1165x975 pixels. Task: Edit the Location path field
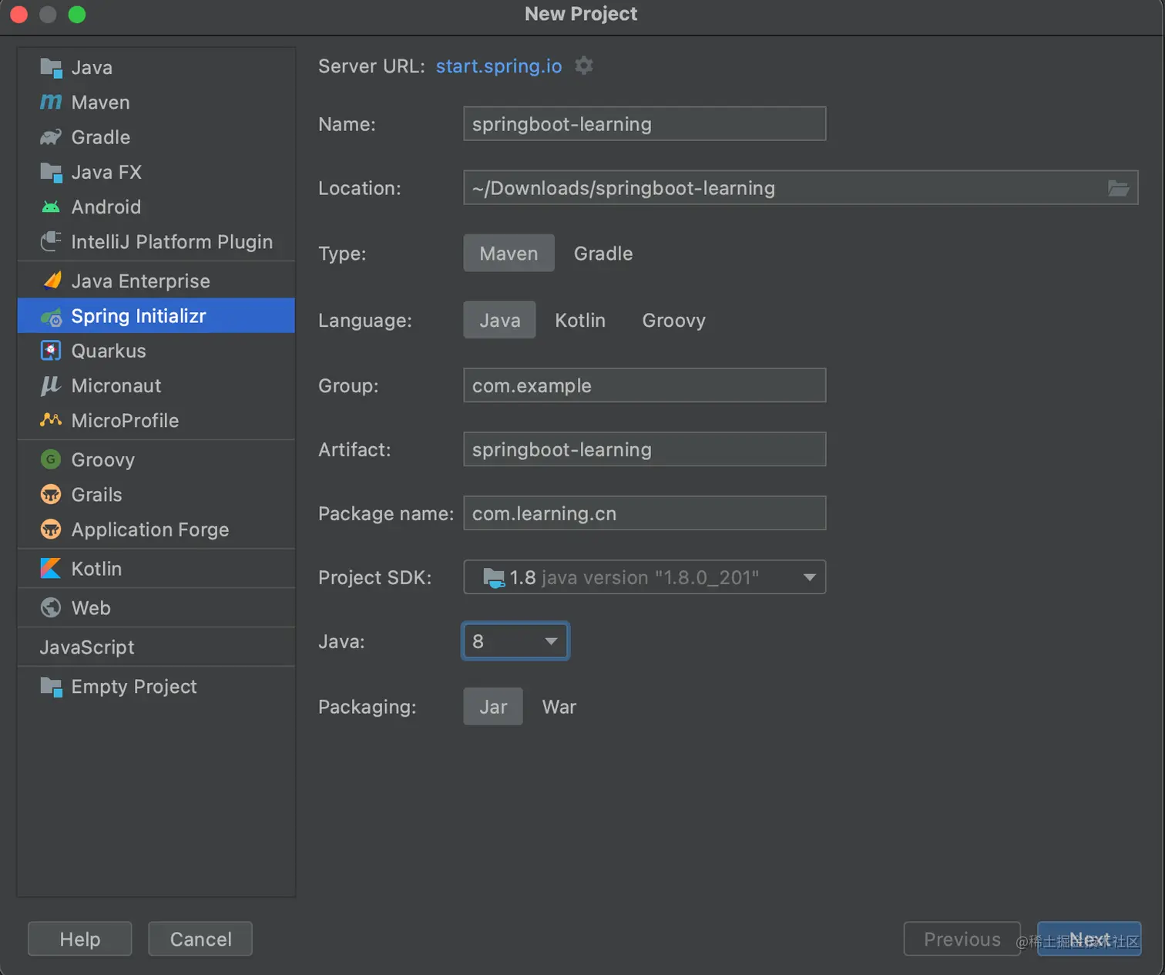tap(801, 188)
